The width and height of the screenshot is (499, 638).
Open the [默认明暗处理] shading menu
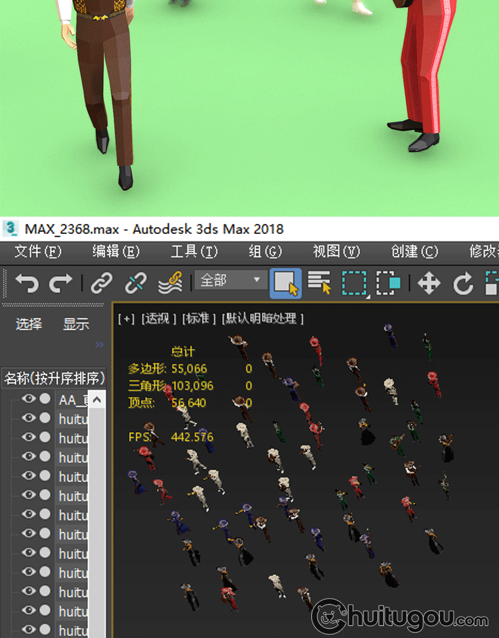point(263,318)
